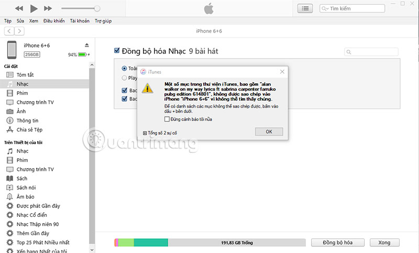Click the teal segment of storage bar
This screenshot has height=253, width=419.
pyautogui.click(x=151, y=243)
